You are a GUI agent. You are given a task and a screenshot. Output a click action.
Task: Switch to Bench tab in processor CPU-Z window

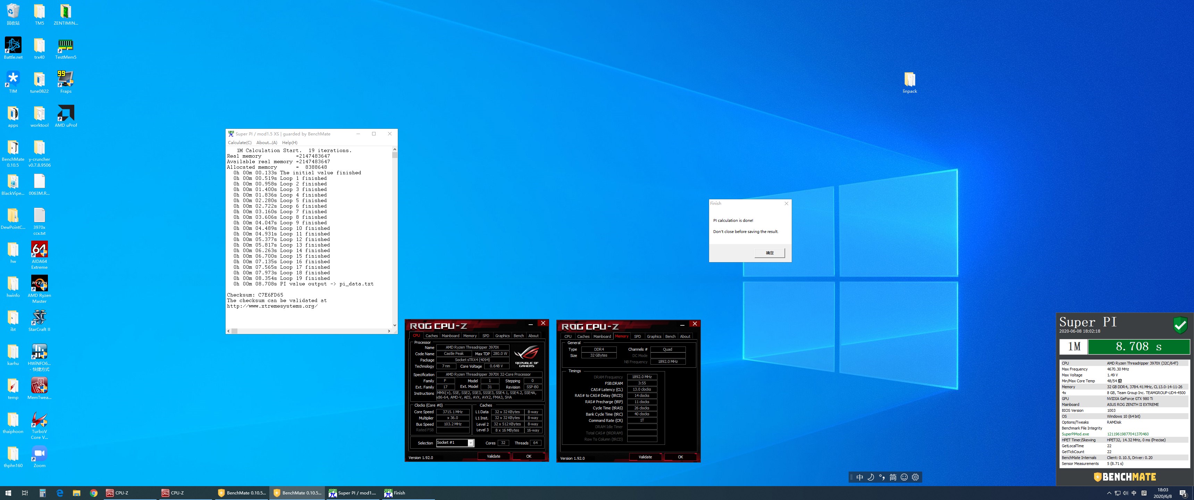pyautogui.click(x=518, y=336)
